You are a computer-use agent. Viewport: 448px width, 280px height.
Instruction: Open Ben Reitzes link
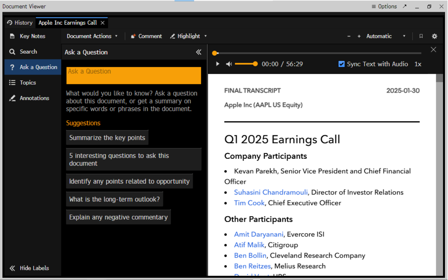(x=252, y=266)
